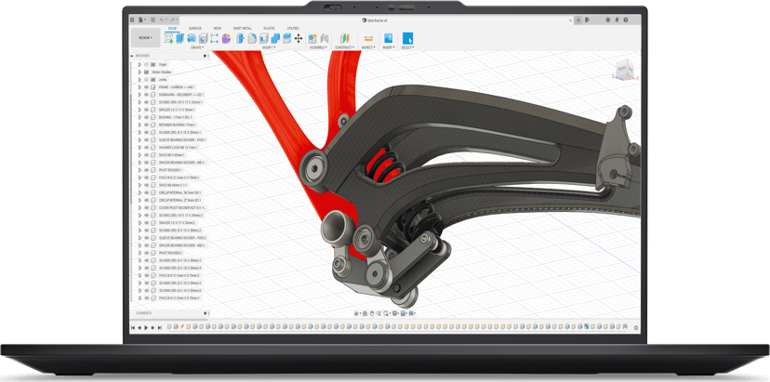Switch to the UTILITIES tab
Screen dimensions: 770x382
(293, 29)
